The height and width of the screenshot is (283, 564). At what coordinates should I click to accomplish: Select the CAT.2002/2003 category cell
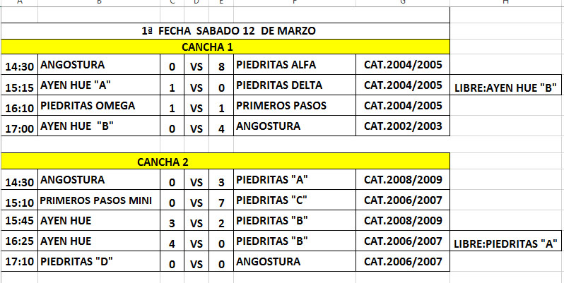tap(403, 127)
